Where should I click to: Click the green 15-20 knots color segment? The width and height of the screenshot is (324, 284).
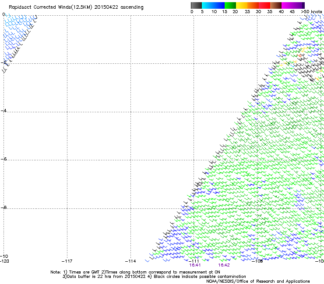230,5
